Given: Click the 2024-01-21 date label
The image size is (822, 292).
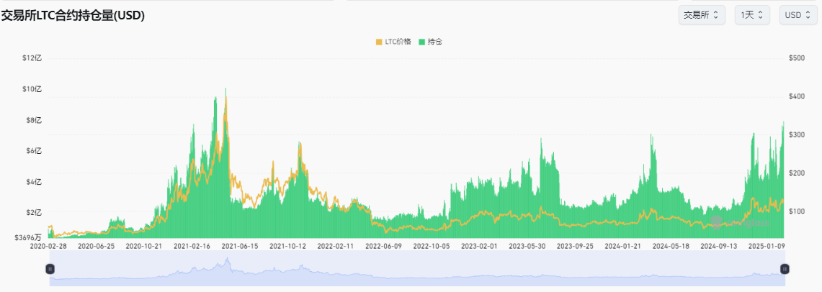Looking at the screenshot, I should [622, 245].
